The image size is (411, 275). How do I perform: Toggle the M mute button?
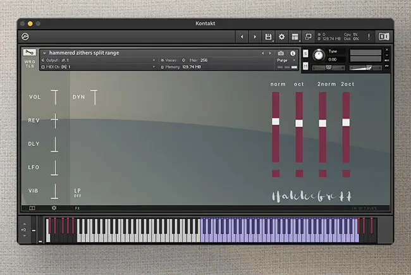306,66
